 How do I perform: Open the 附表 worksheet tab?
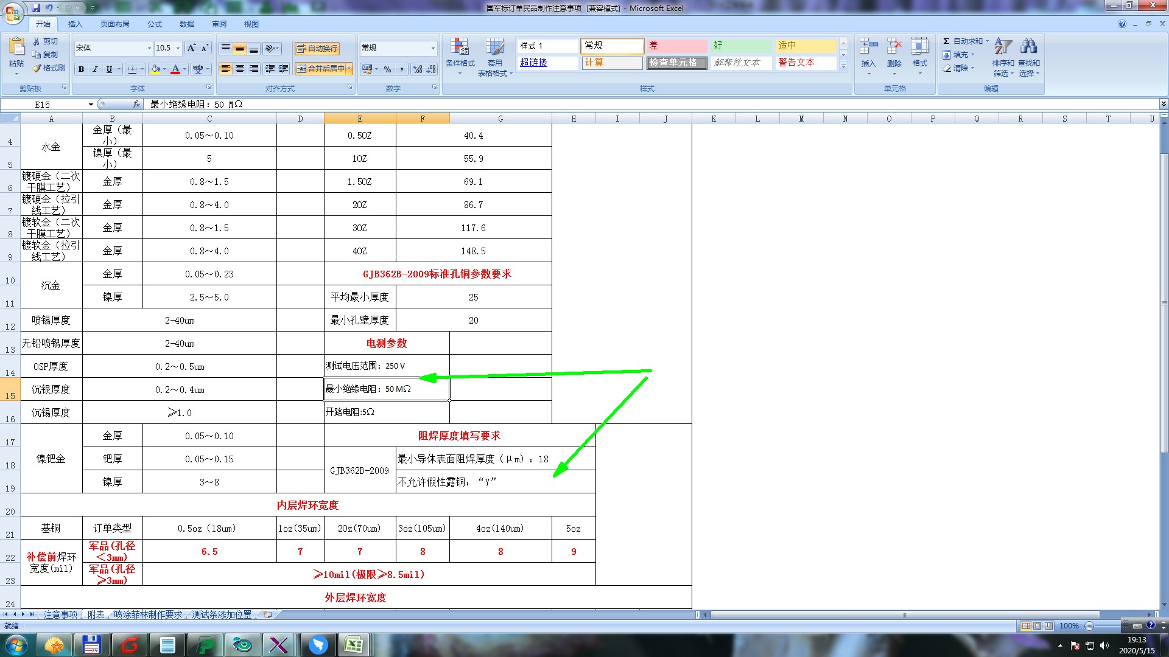point(96,615)
